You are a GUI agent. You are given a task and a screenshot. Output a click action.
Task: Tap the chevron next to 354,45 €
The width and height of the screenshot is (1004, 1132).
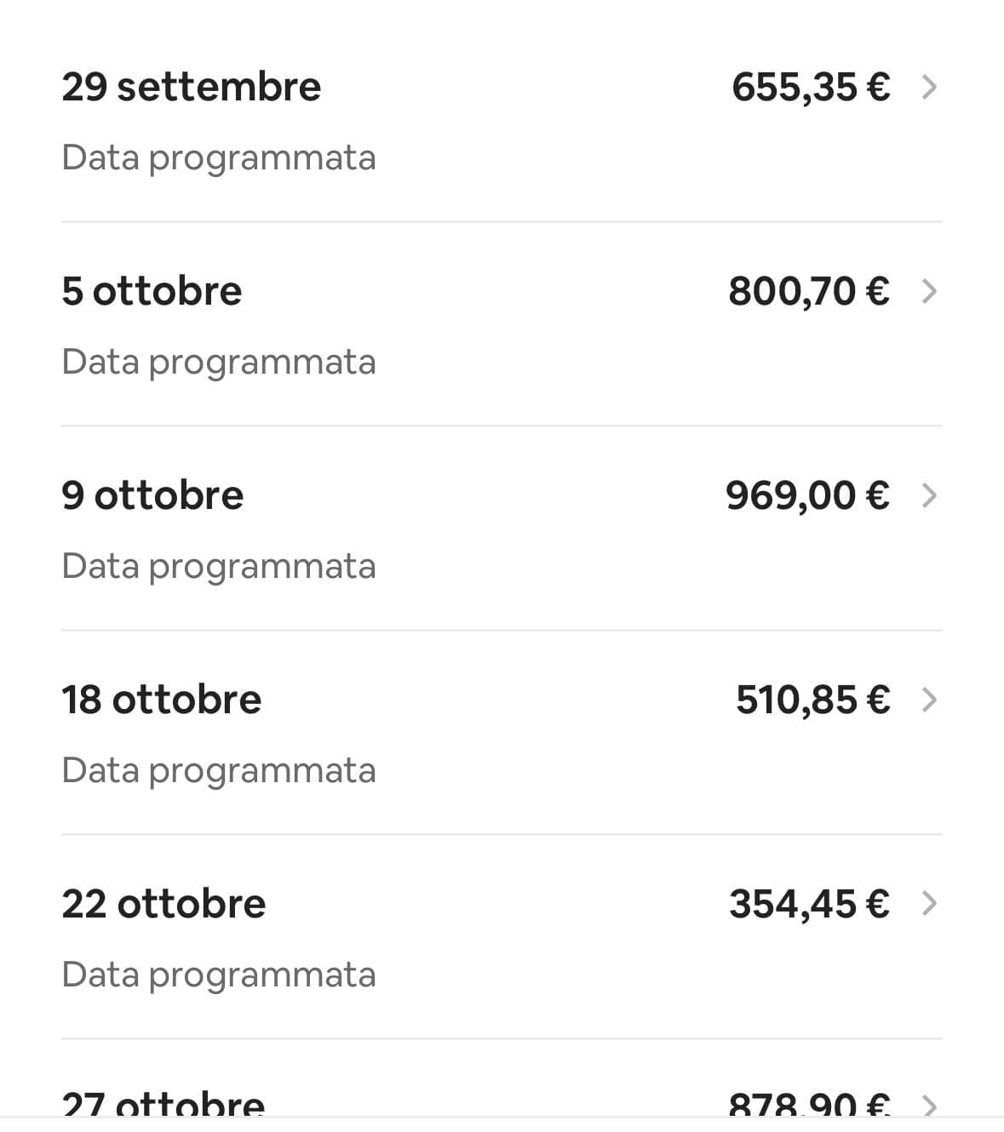coord(929,904)
